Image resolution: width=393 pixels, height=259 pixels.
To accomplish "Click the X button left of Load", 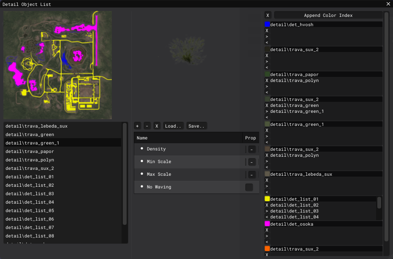I will point(157,126).
